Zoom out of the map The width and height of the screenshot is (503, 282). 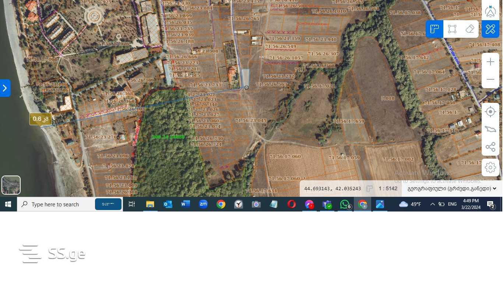[490, 79]
